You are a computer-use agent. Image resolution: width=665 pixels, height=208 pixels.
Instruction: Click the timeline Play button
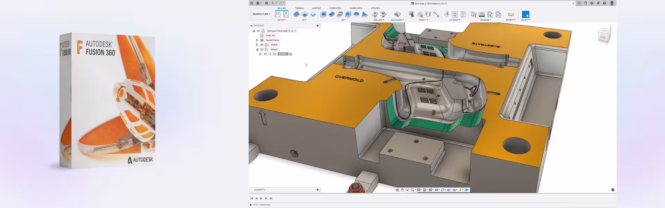tap(261, 198)
